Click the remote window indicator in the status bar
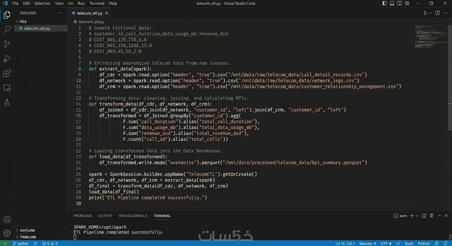 coord(5,243)
